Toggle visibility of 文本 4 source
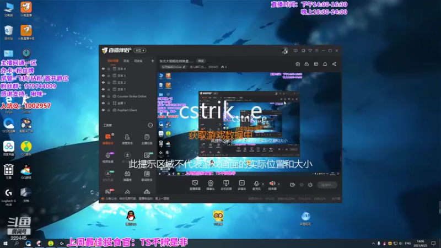 click(103, 68)
